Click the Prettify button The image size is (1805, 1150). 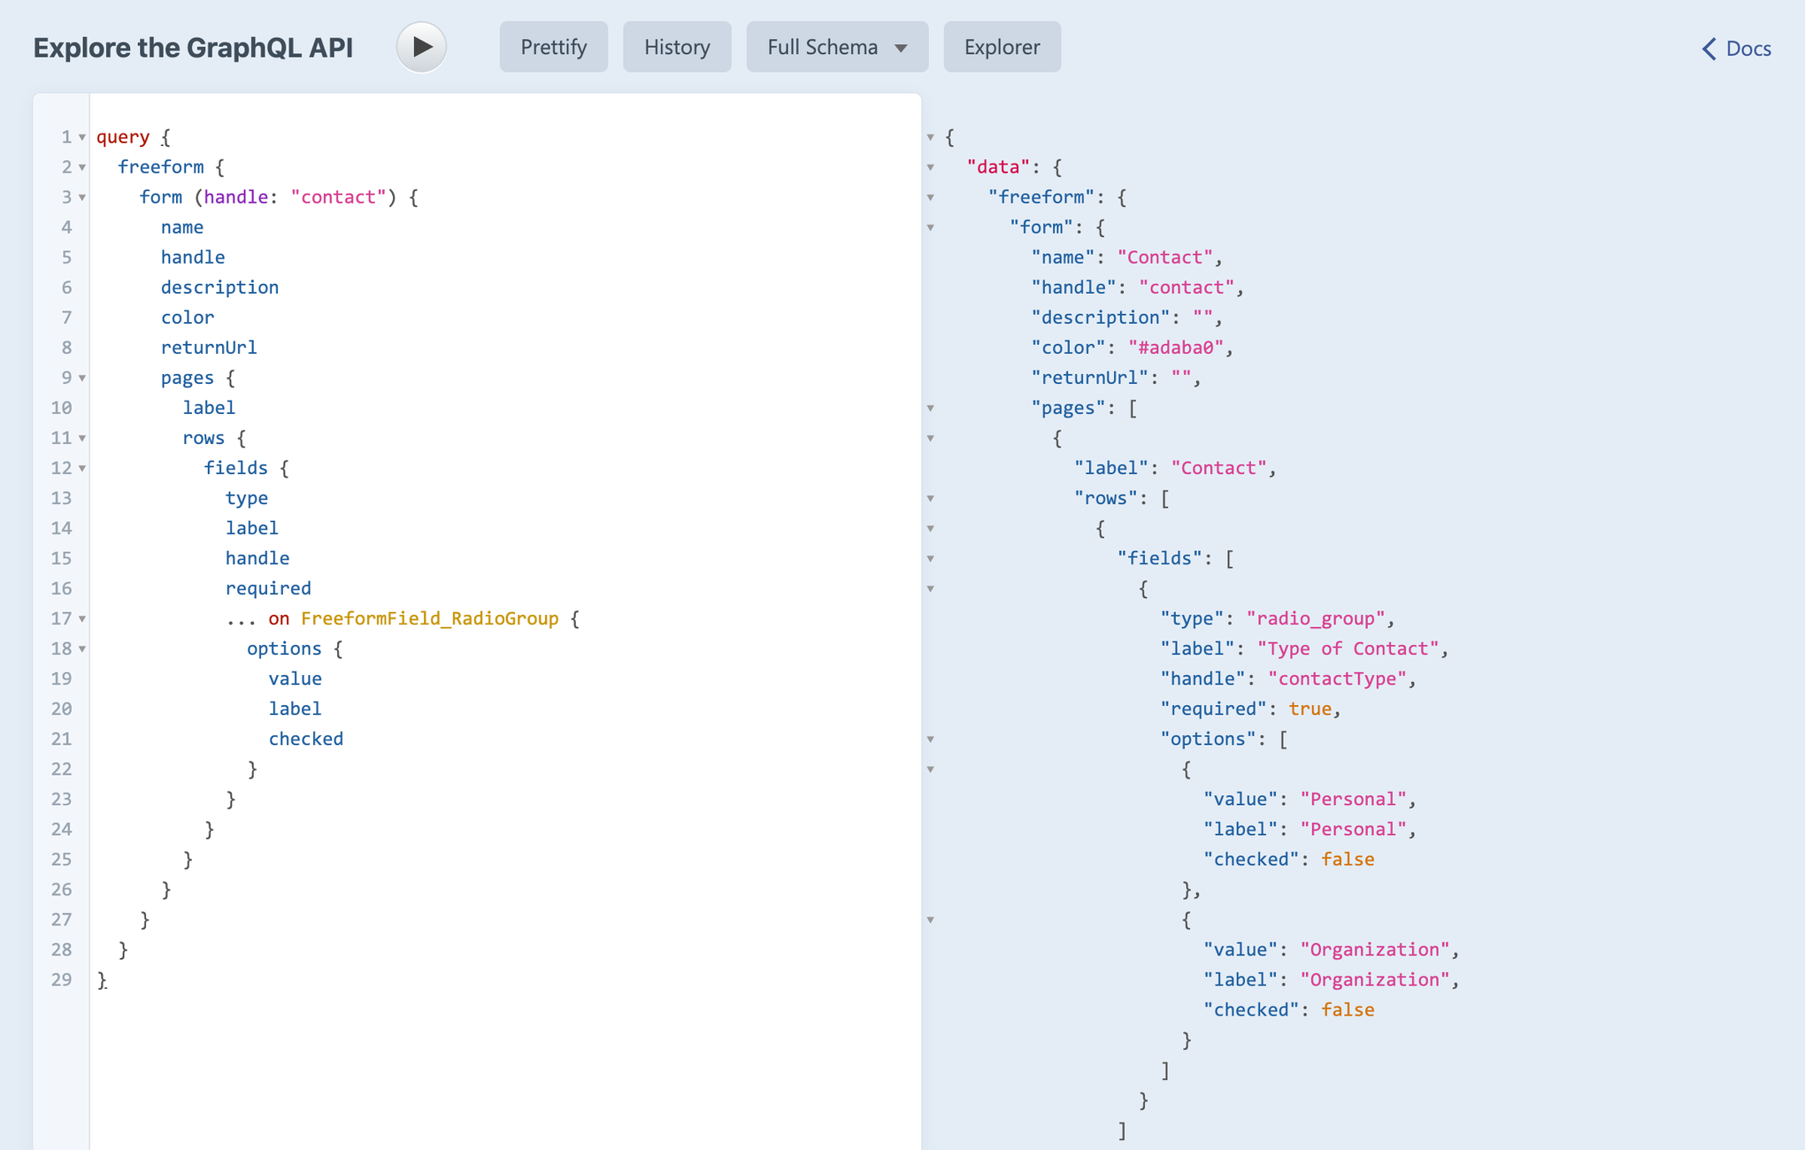[553, 47]
